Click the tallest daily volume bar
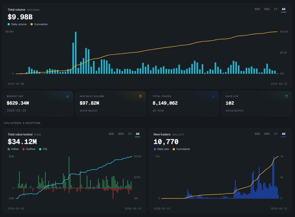The image size is (295, 217). pyautogui.click(x=76, y=53)
